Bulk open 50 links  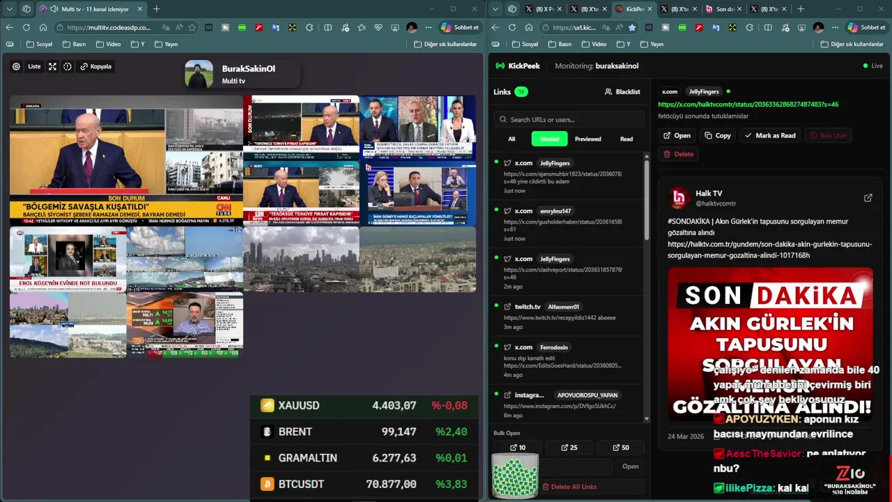[621, 448]
